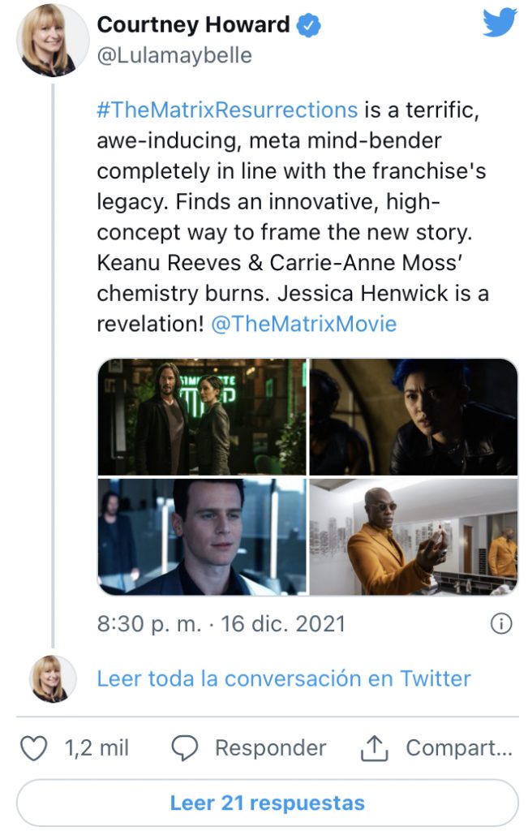Open the tweet info icon
The height and width of the screenshot is (831, 528).
(501, 623)
